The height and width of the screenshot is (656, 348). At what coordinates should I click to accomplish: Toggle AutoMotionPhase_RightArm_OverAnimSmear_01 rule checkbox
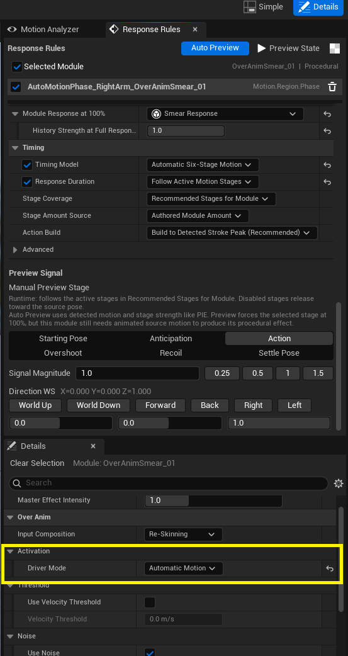point(16,87)
